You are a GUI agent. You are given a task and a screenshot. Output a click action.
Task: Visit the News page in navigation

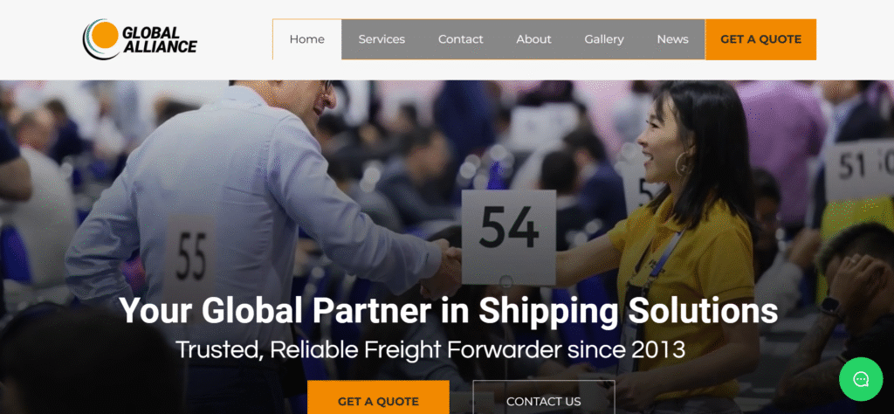tap(672, 39)
